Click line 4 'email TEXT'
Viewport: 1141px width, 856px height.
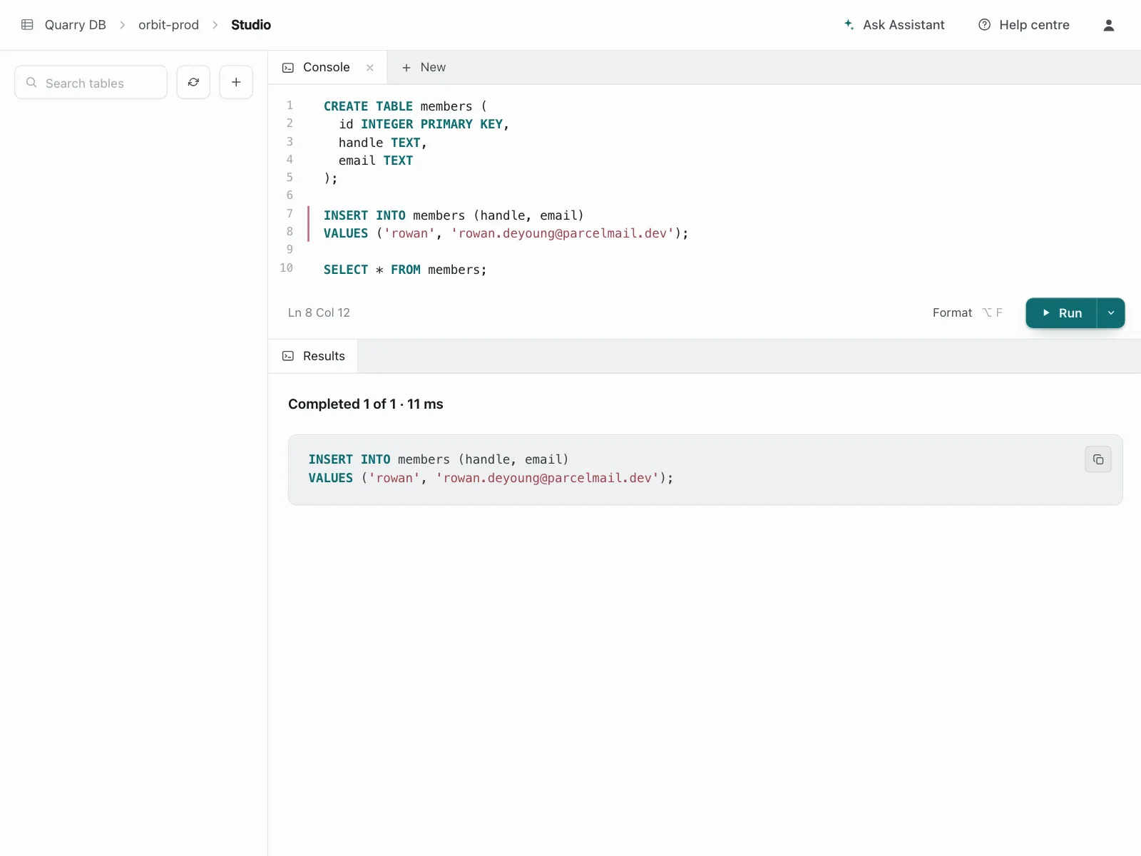(376, 160)
